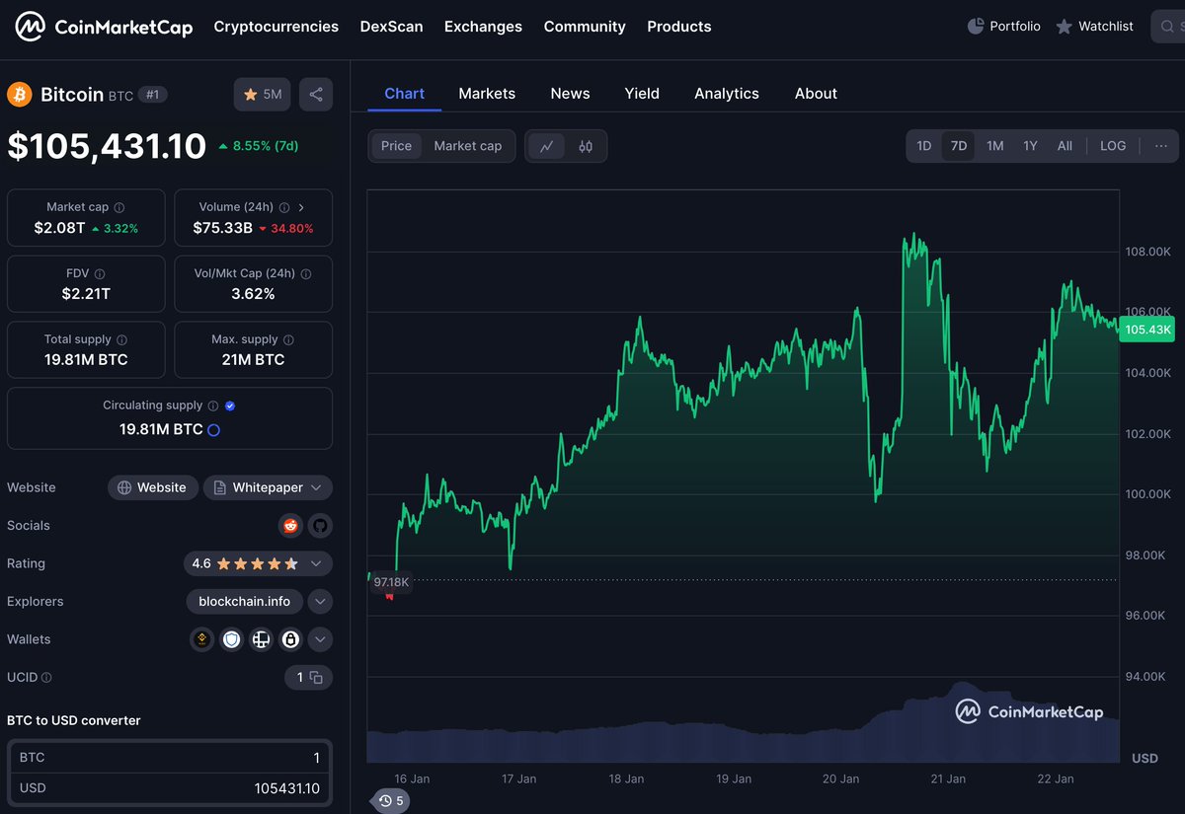Click the USD currency label on chart
Screen dimensions: 1185x814
tap(1145, 758)
